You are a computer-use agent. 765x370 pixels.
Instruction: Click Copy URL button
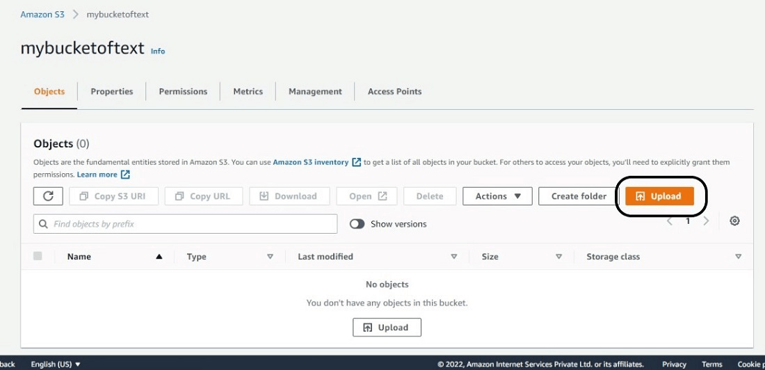point(202,196)
